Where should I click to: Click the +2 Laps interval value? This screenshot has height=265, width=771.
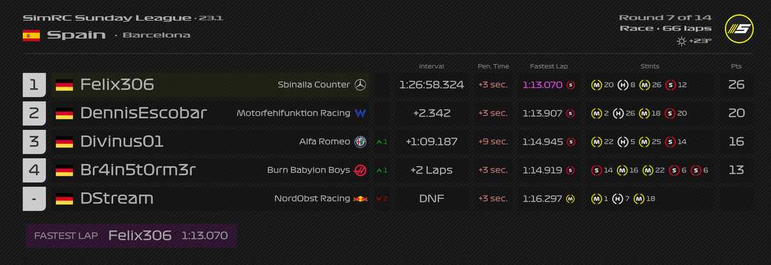431,171
